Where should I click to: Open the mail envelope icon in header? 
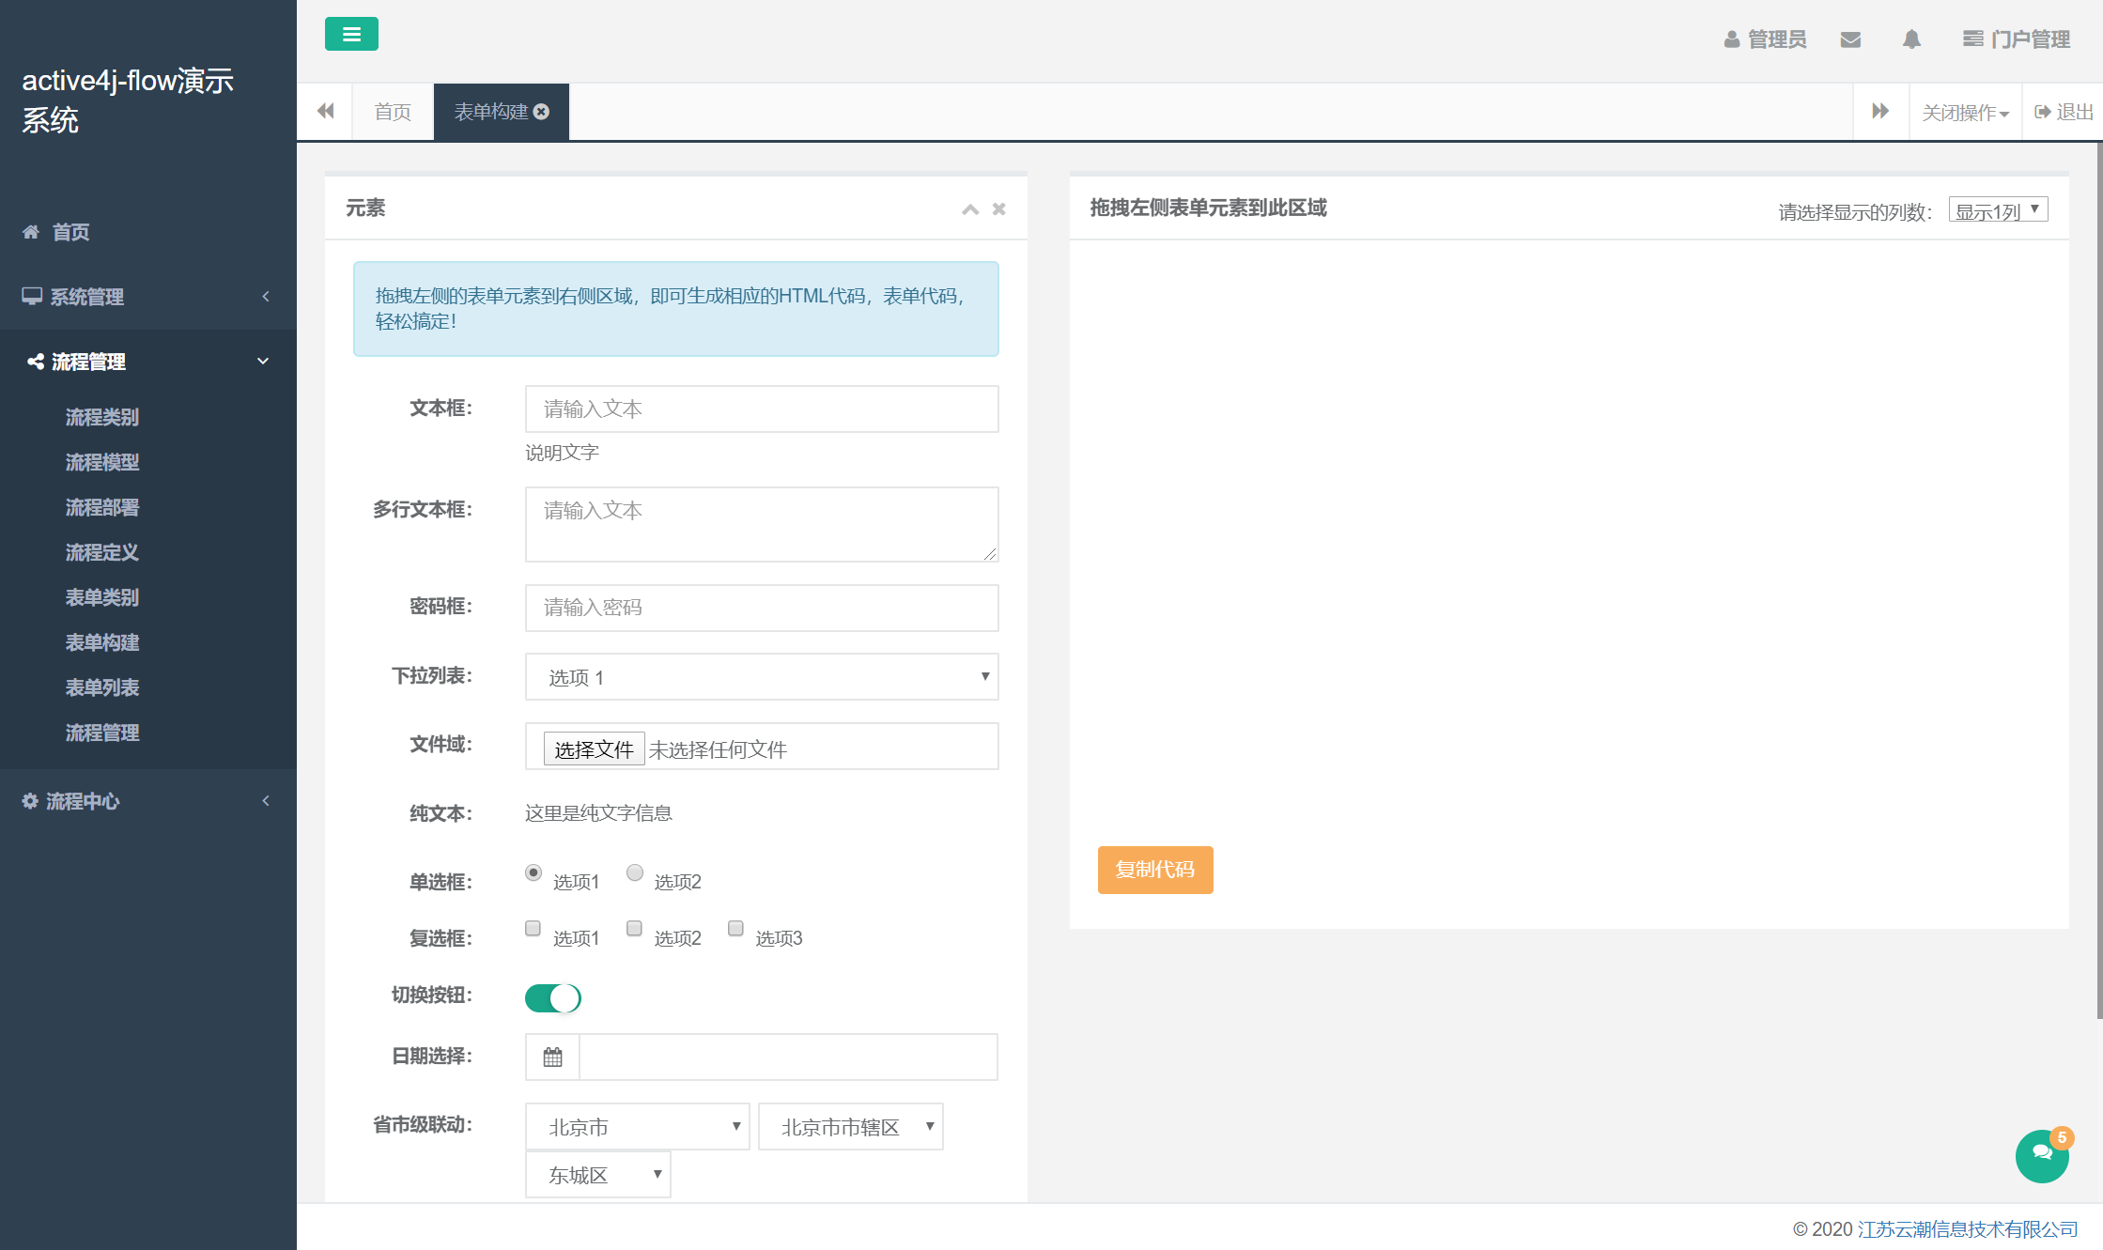(x=1850, y=39)
